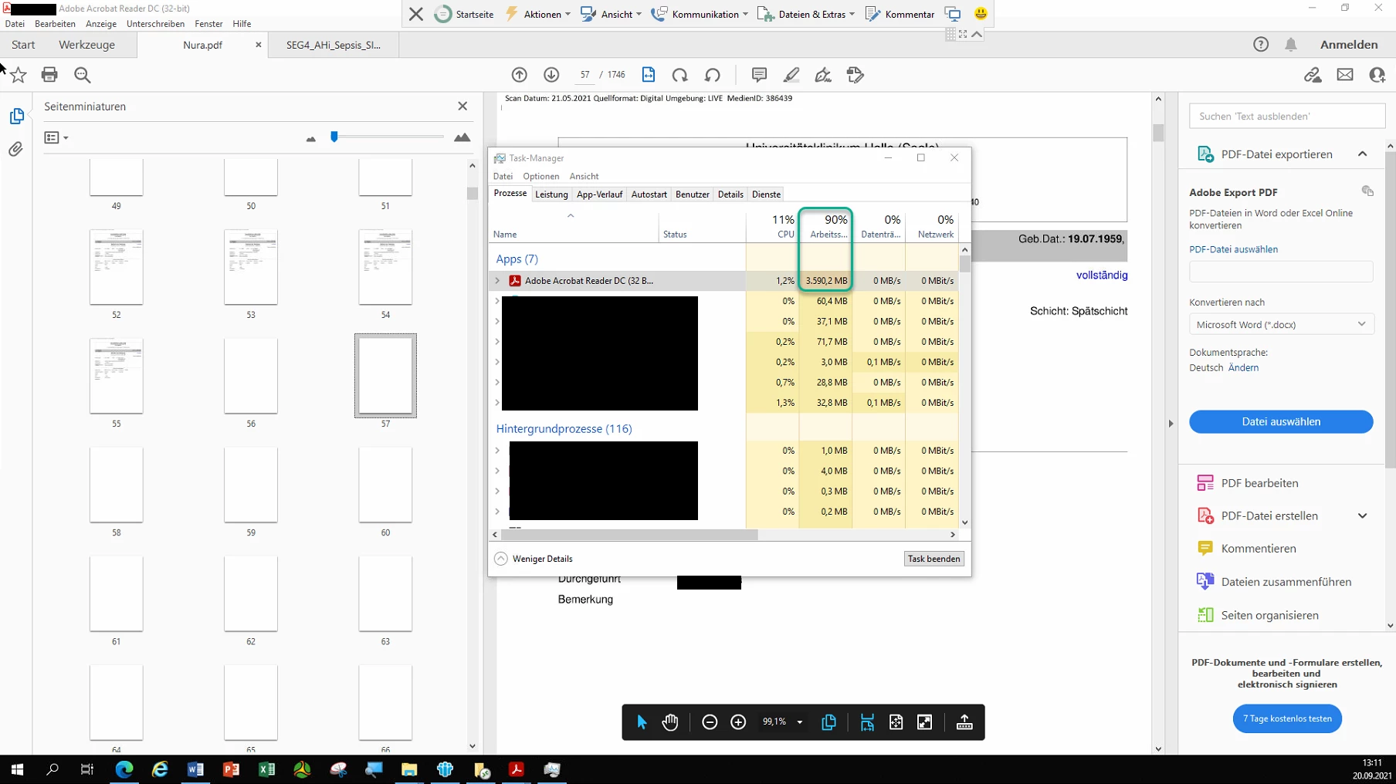Select page 55 thumbnail
The image size is (1396, 784).
(116, 376)
